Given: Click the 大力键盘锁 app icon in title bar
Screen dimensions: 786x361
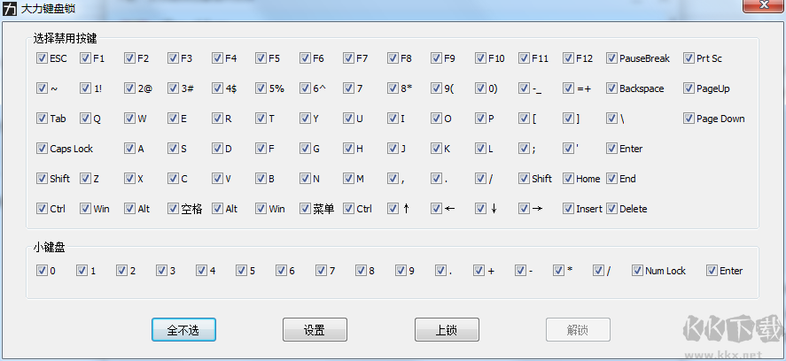Looking at the screenshot, I should pos(9,8).
